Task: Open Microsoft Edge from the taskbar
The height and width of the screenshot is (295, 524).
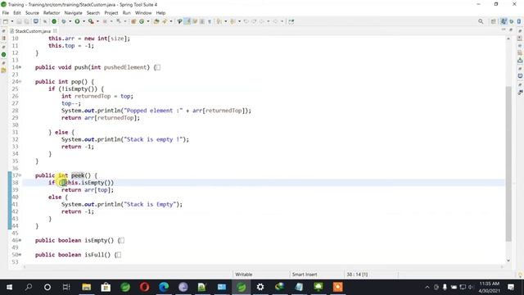Action: pyautogui.click(x=164, y=287)
